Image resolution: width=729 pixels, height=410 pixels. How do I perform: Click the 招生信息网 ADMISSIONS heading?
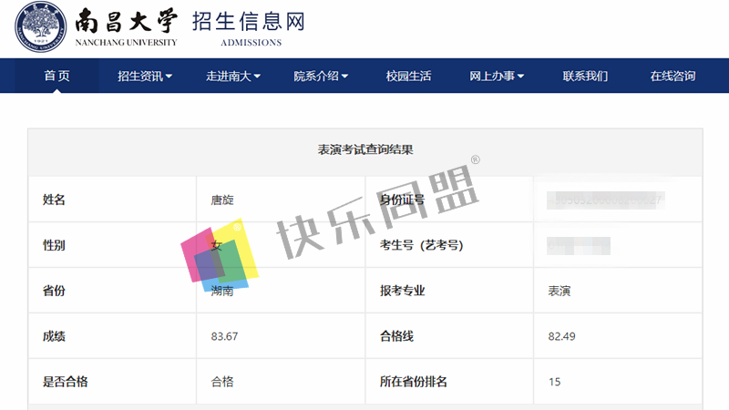[249, 29]
